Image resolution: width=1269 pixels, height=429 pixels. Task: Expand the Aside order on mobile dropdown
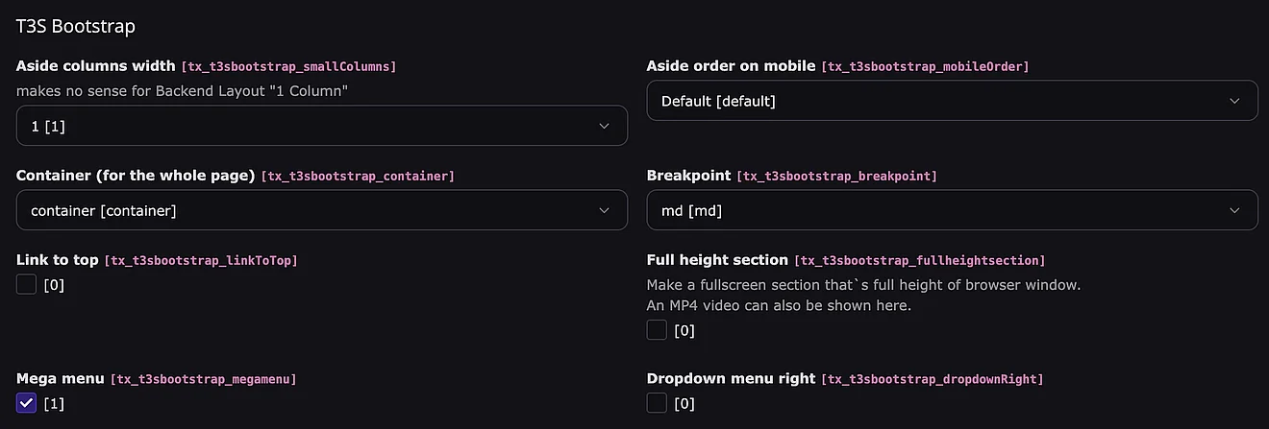pyautogui.click(x=952, y=101)
